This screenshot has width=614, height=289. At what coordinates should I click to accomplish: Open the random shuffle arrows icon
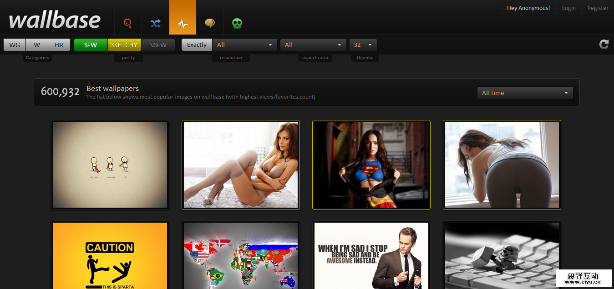click(155, 23)
